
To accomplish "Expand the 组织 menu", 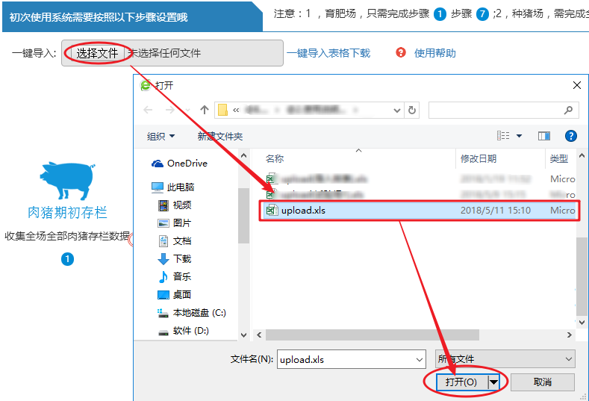I will [161, 136].
